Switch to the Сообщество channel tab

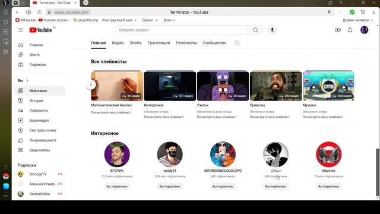[x=214, y=43]
